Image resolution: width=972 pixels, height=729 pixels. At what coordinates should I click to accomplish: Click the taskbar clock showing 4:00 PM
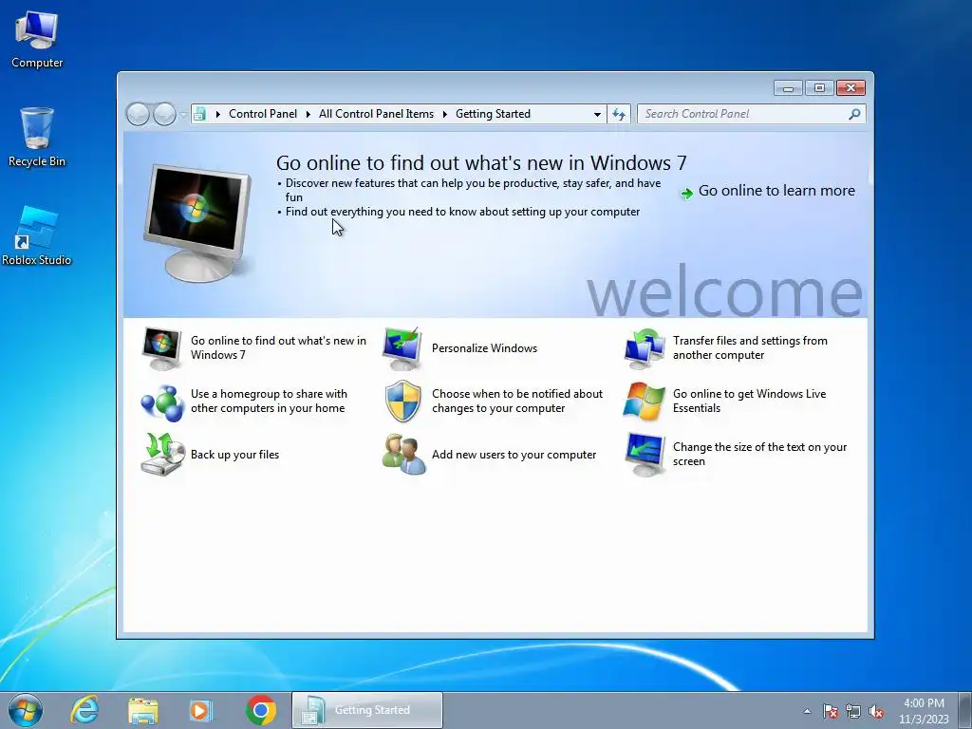[924, 711]
